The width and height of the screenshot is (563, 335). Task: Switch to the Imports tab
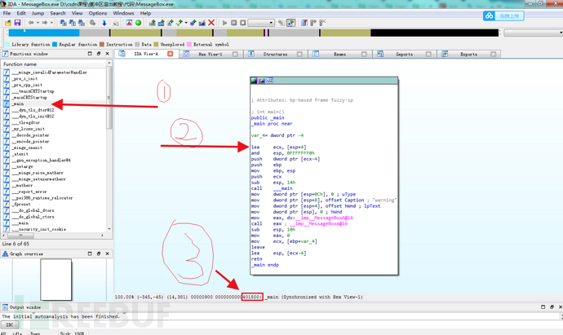tap(404, 54)
